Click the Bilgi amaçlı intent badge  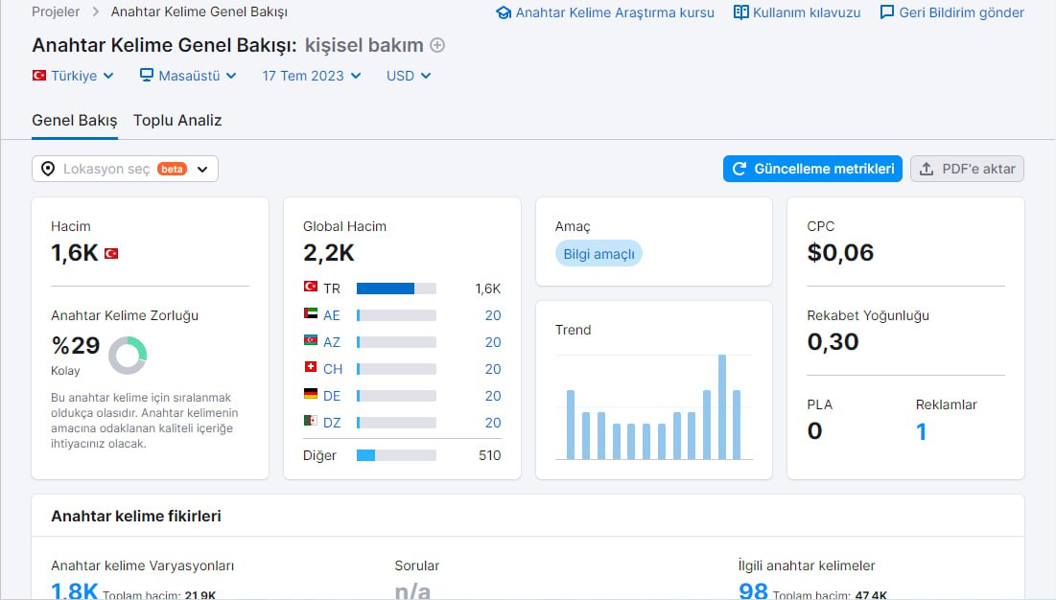[x=598, y=254]
